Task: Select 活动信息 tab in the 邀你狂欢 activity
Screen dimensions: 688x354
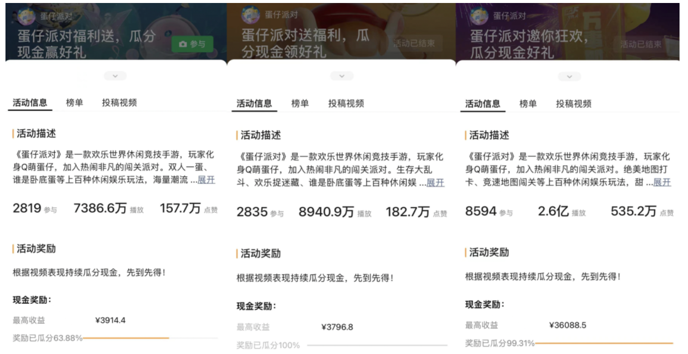Action: coord(483,104)
